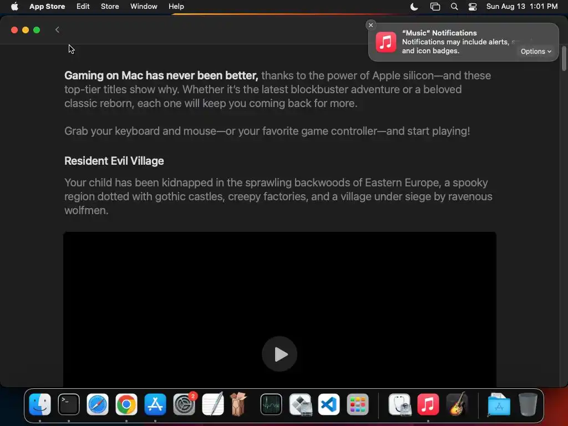Launch GarageBand from the dock
The width and height of the screenshot is (568, 426).
click(x=457, y=404)
